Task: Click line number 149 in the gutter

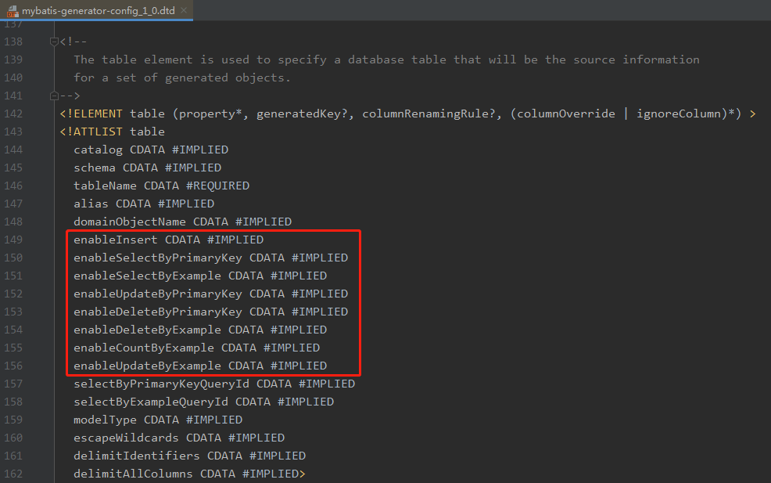Action: (13, 240)
